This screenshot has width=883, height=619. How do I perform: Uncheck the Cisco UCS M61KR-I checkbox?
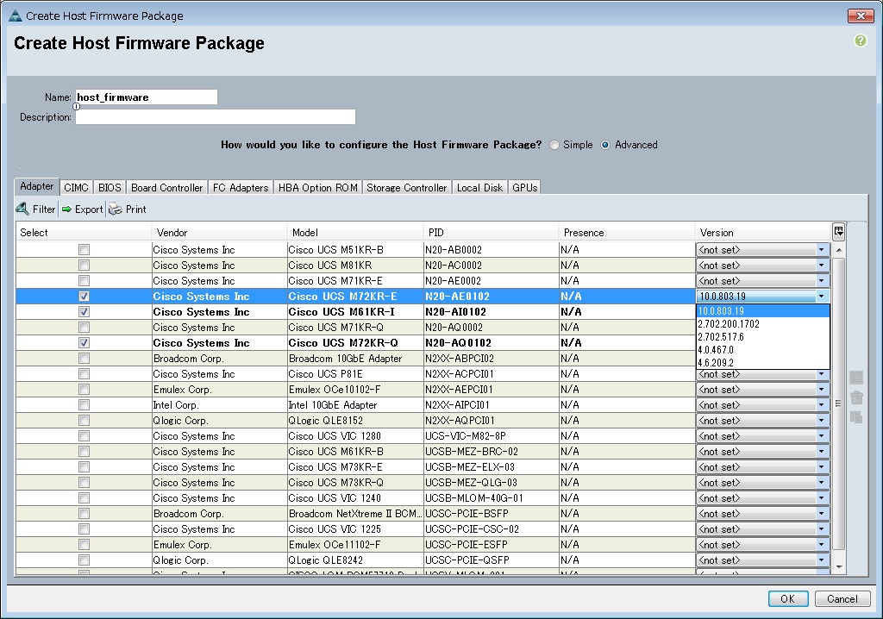click(84, 311)
